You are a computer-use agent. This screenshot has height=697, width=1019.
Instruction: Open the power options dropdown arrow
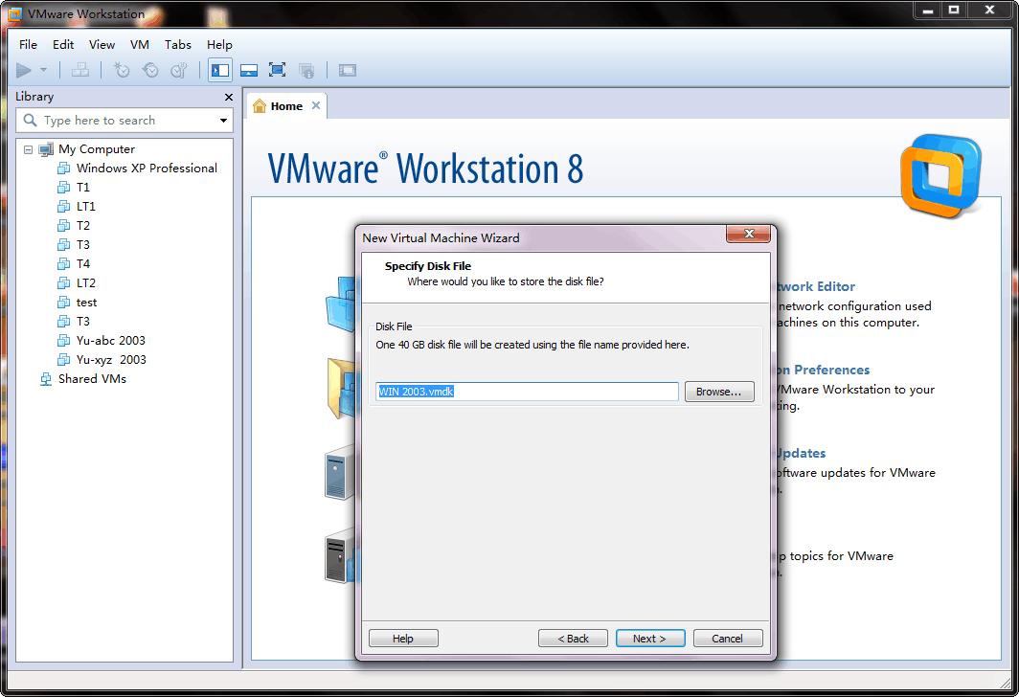click(x=43, y=70)
